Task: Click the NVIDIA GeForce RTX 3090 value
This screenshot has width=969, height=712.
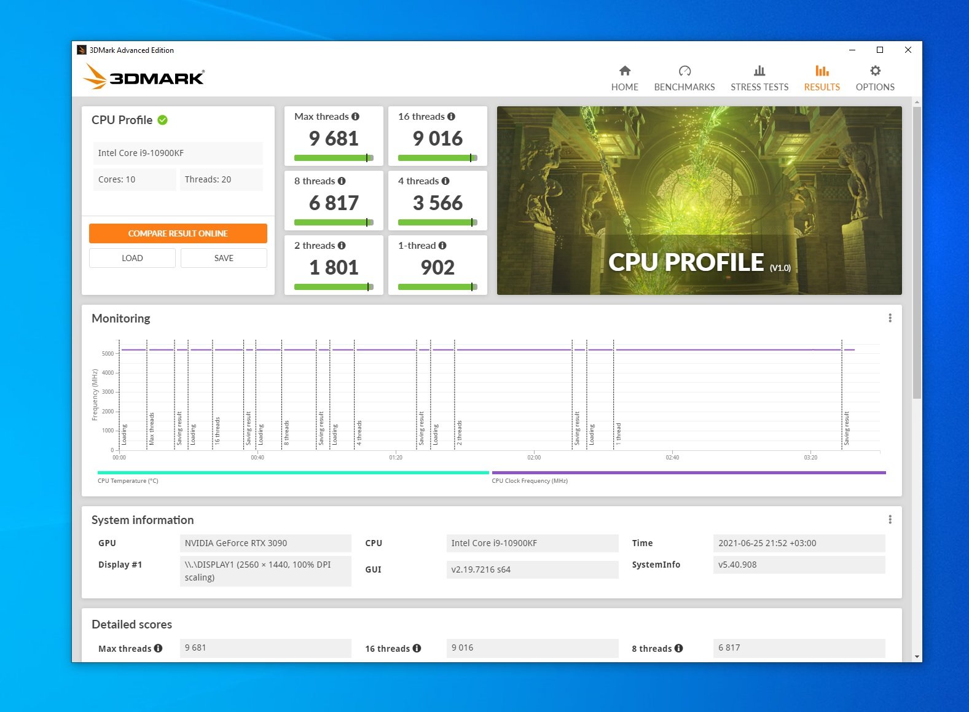Action: click(x=265, y=543)
